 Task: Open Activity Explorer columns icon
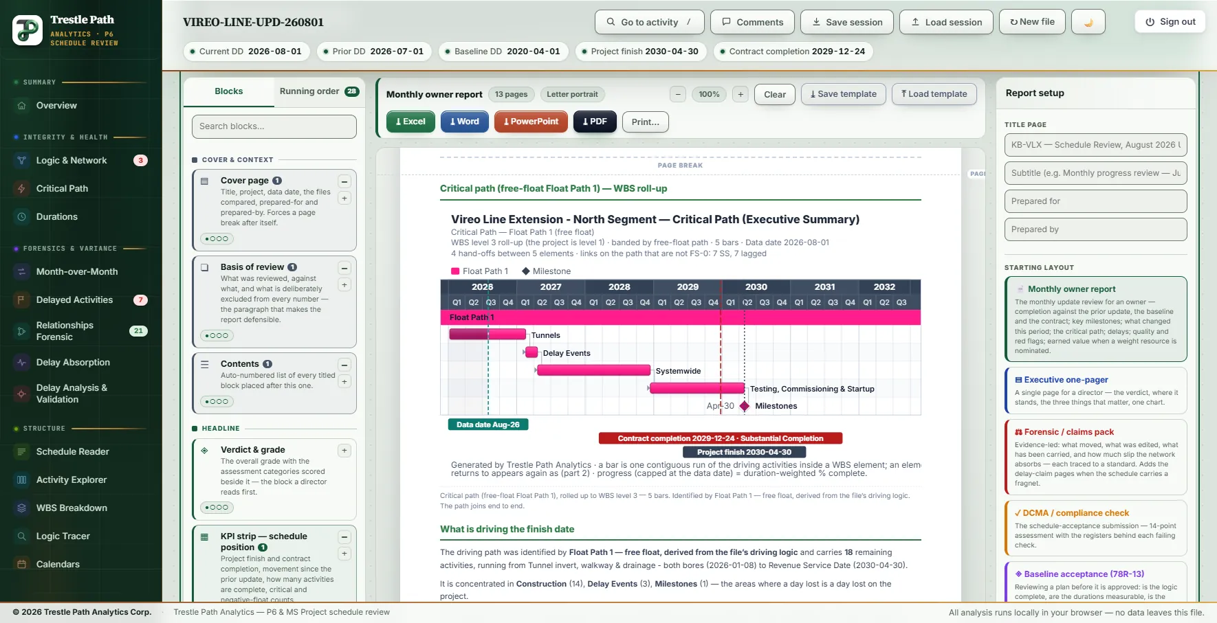(21, 480)
